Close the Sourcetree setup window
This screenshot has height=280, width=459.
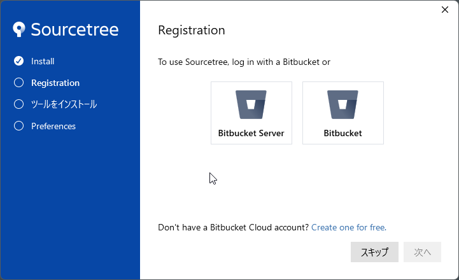click(445, 10)
